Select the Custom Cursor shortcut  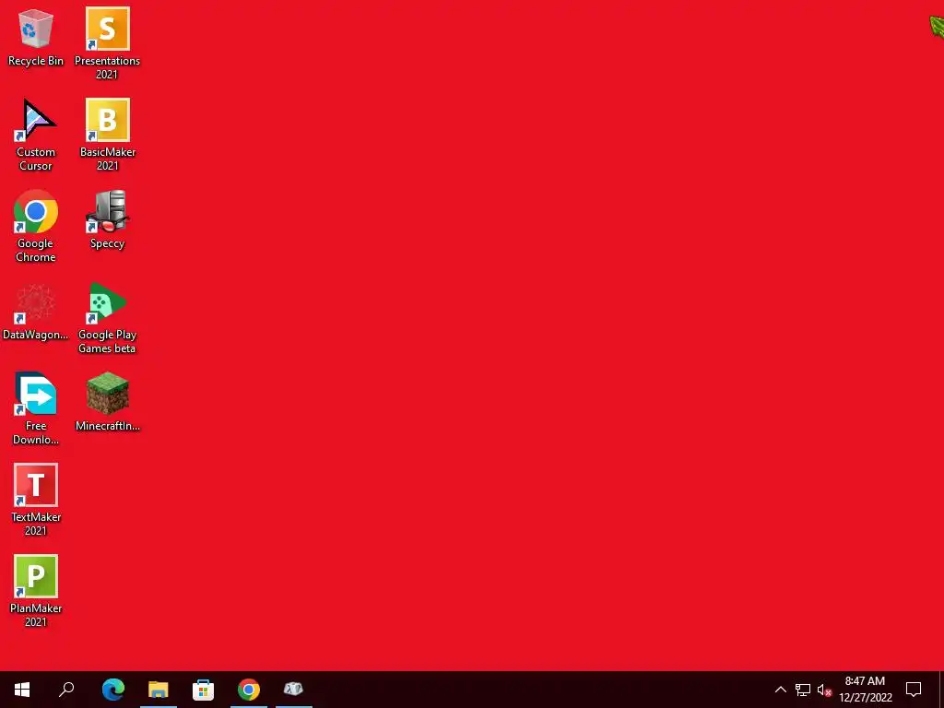coord(36,135)
